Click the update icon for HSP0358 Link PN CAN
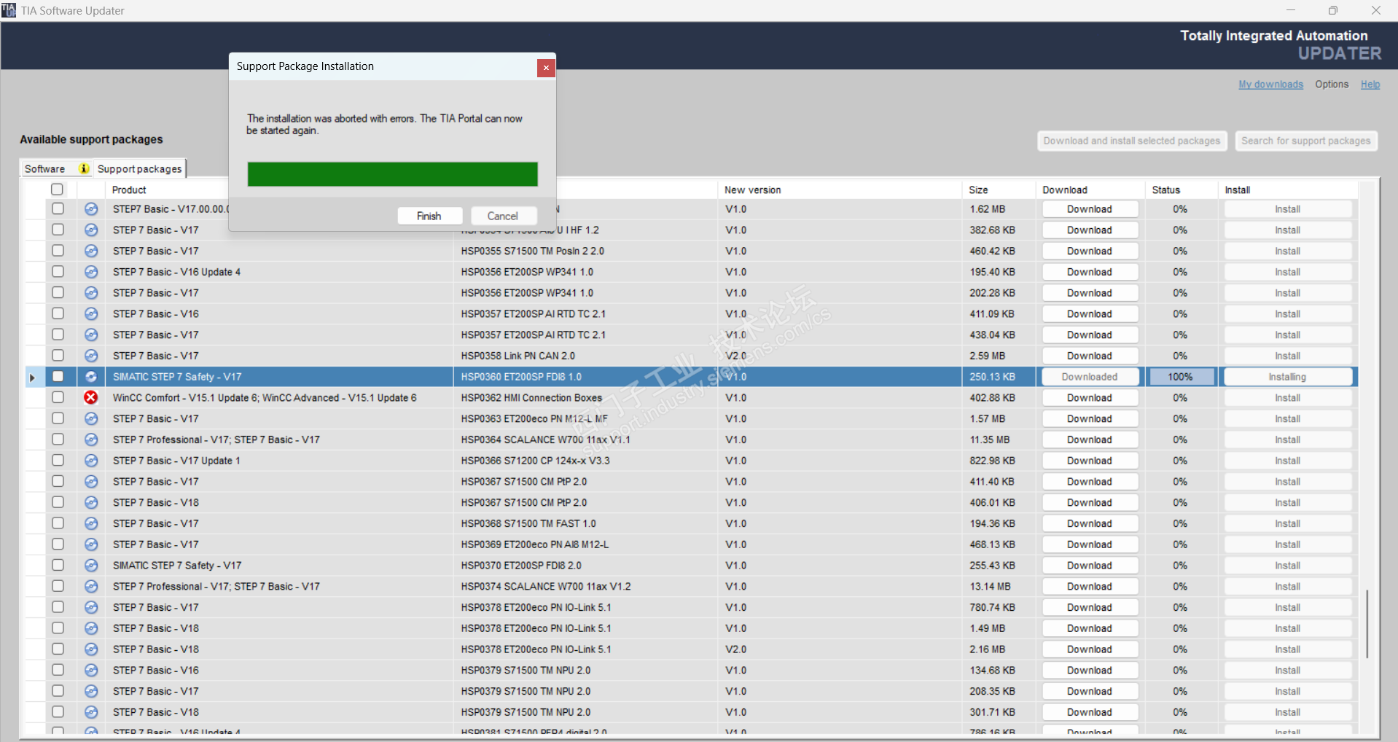 [91, 356]
